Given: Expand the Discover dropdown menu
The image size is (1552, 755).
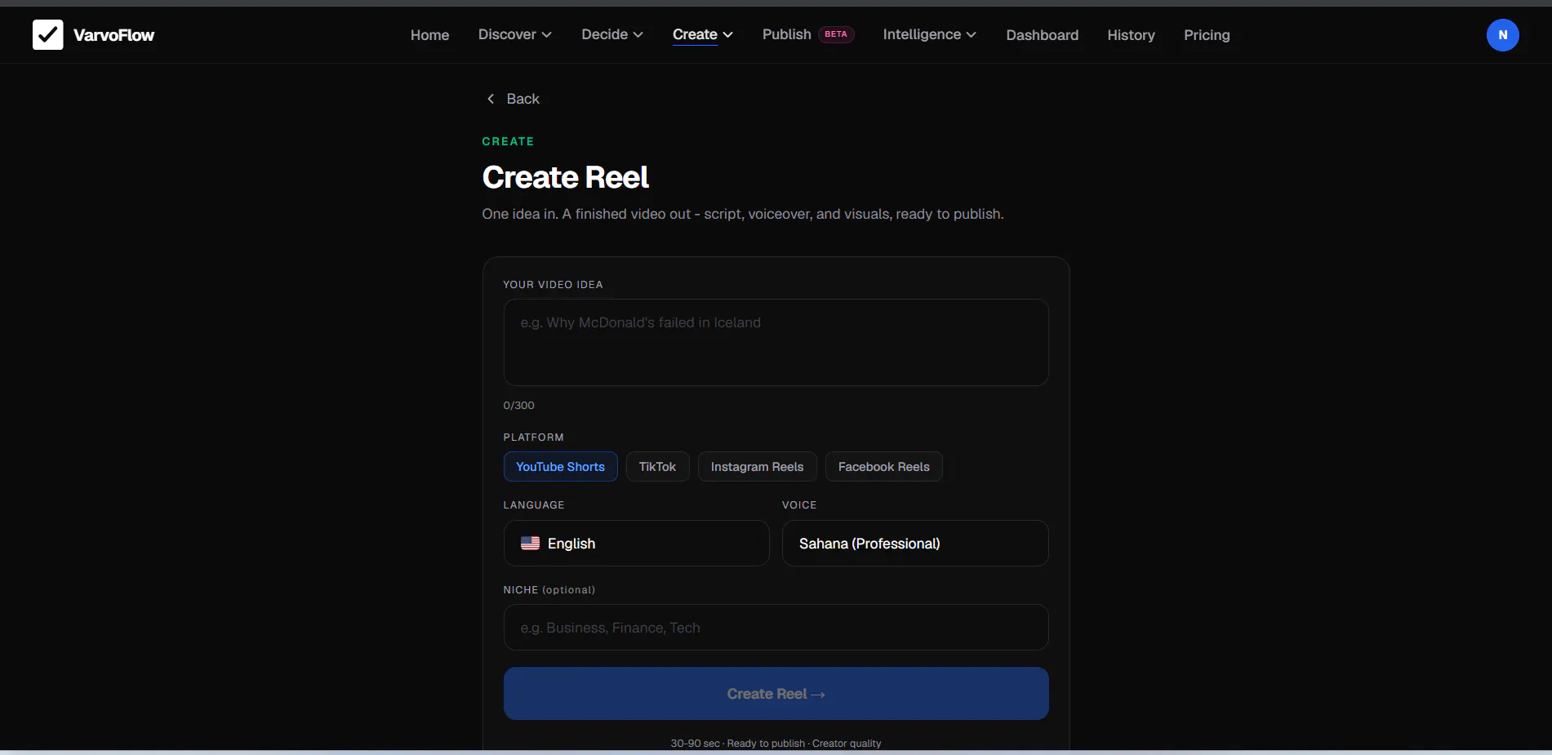Looking at the screenshot, I should (x=515, y=34).
